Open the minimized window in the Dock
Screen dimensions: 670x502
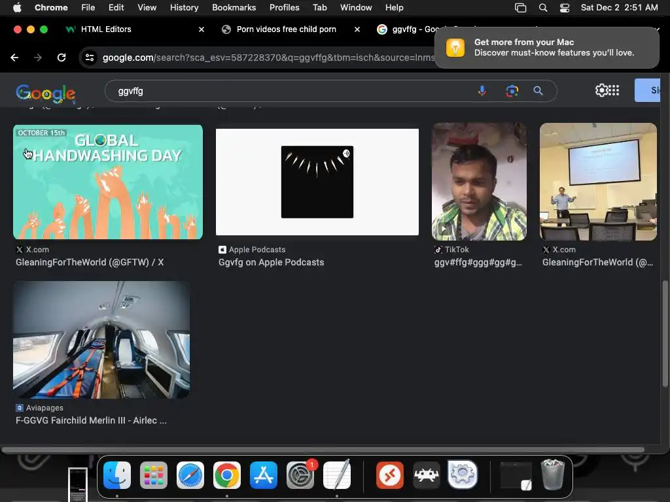pyautogui.click(x=516, y=475)
